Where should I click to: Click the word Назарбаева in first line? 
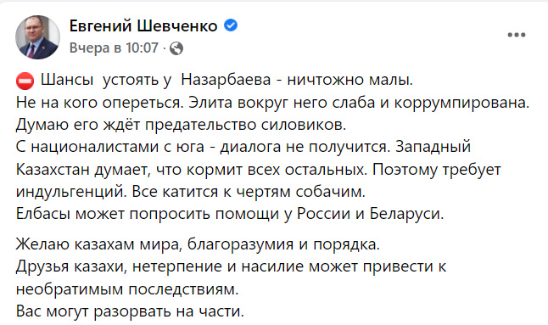pos(226,80)
